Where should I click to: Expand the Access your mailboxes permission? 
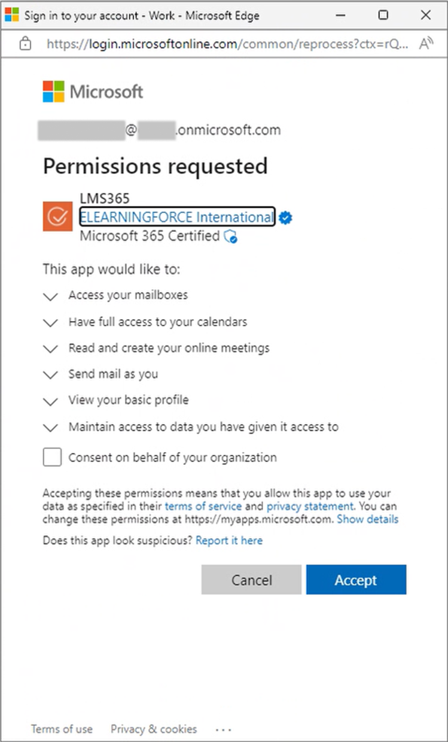click(51, 296)
